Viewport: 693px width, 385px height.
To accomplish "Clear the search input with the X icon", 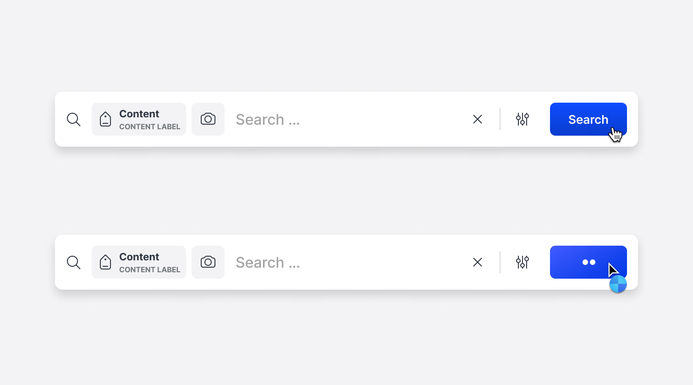I will [477, 119].
